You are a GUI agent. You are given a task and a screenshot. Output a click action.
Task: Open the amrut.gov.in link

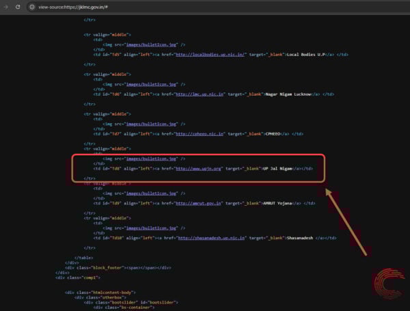click(198, 203)
